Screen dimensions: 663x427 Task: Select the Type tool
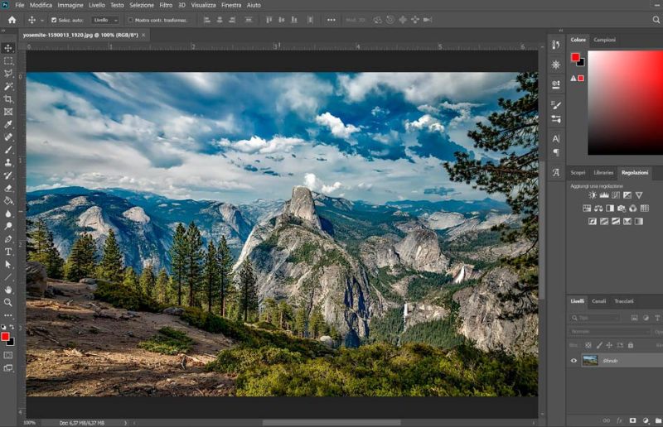[x=8, y=252]
